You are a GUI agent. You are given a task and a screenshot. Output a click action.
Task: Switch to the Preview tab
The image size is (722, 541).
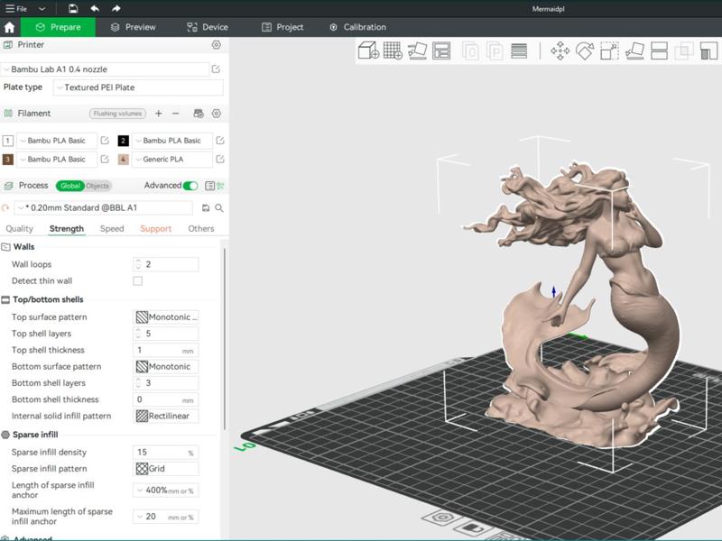tap(134, 27)
